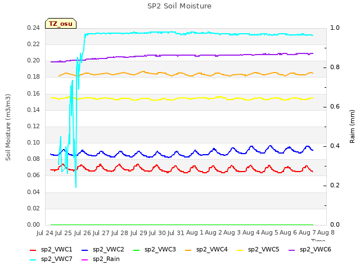Click the blue sp2_VWC2 legend swatch

point(85,250)
